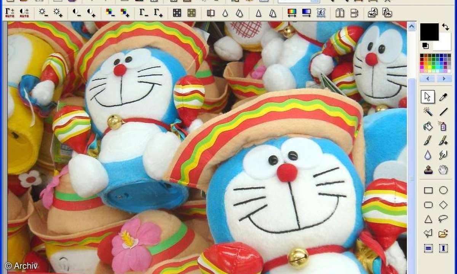Choose the lasso selection shape
The image size is (457, 274).
443,219
